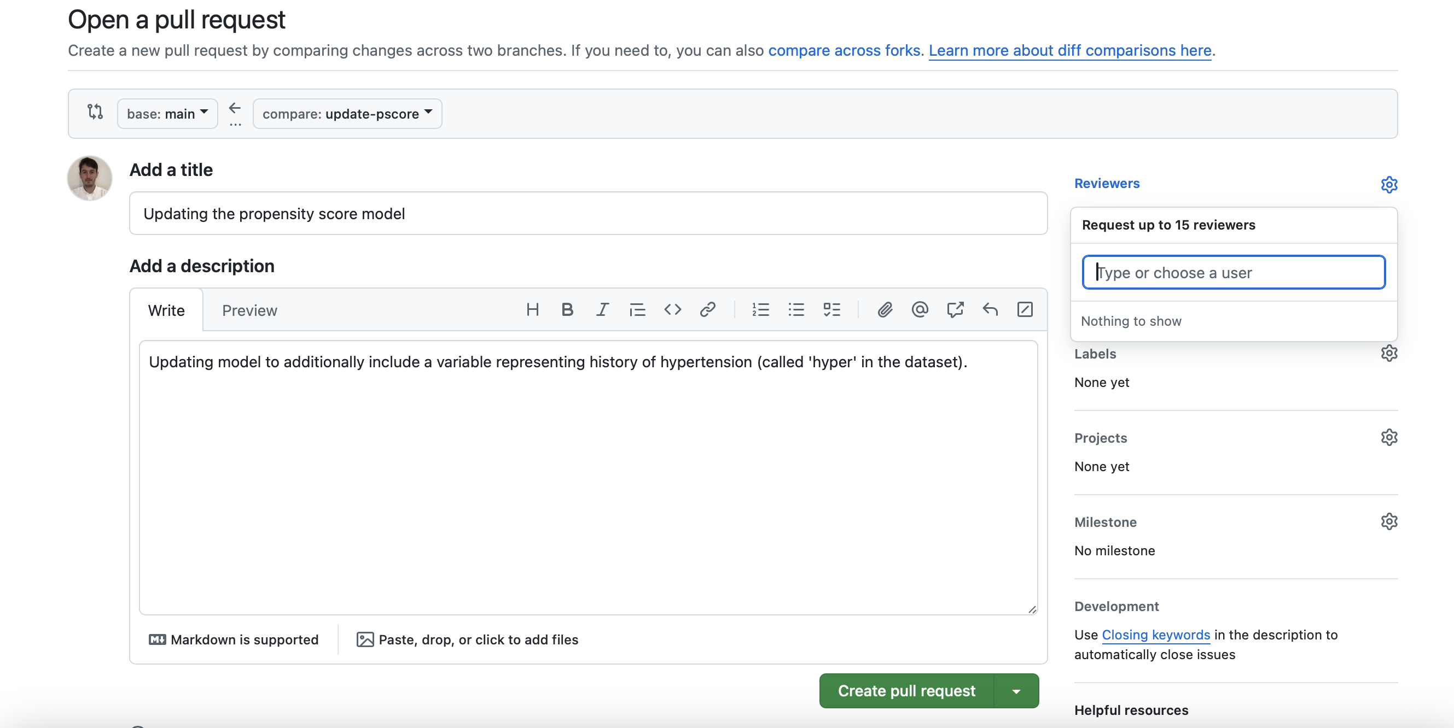Select the Write tab
Viewport: 1454px width, 728px height.
pyautogui.click(x=166, y=310)
